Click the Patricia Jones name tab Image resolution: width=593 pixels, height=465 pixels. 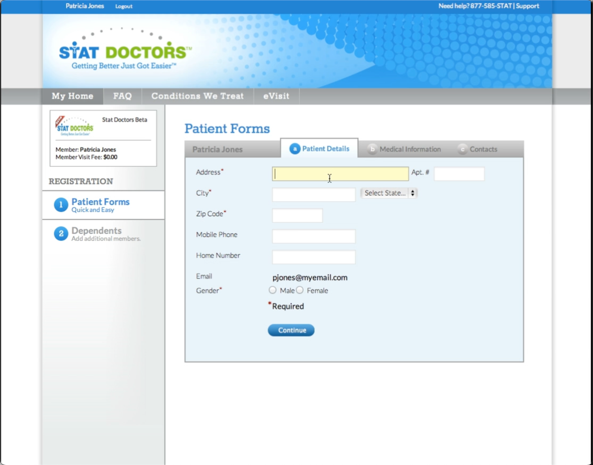[217, 149]
